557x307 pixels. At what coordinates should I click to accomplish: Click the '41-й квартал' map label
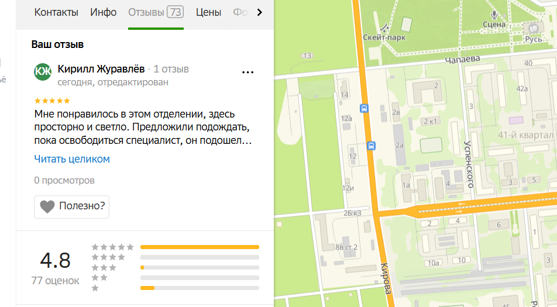pos(525,135)
